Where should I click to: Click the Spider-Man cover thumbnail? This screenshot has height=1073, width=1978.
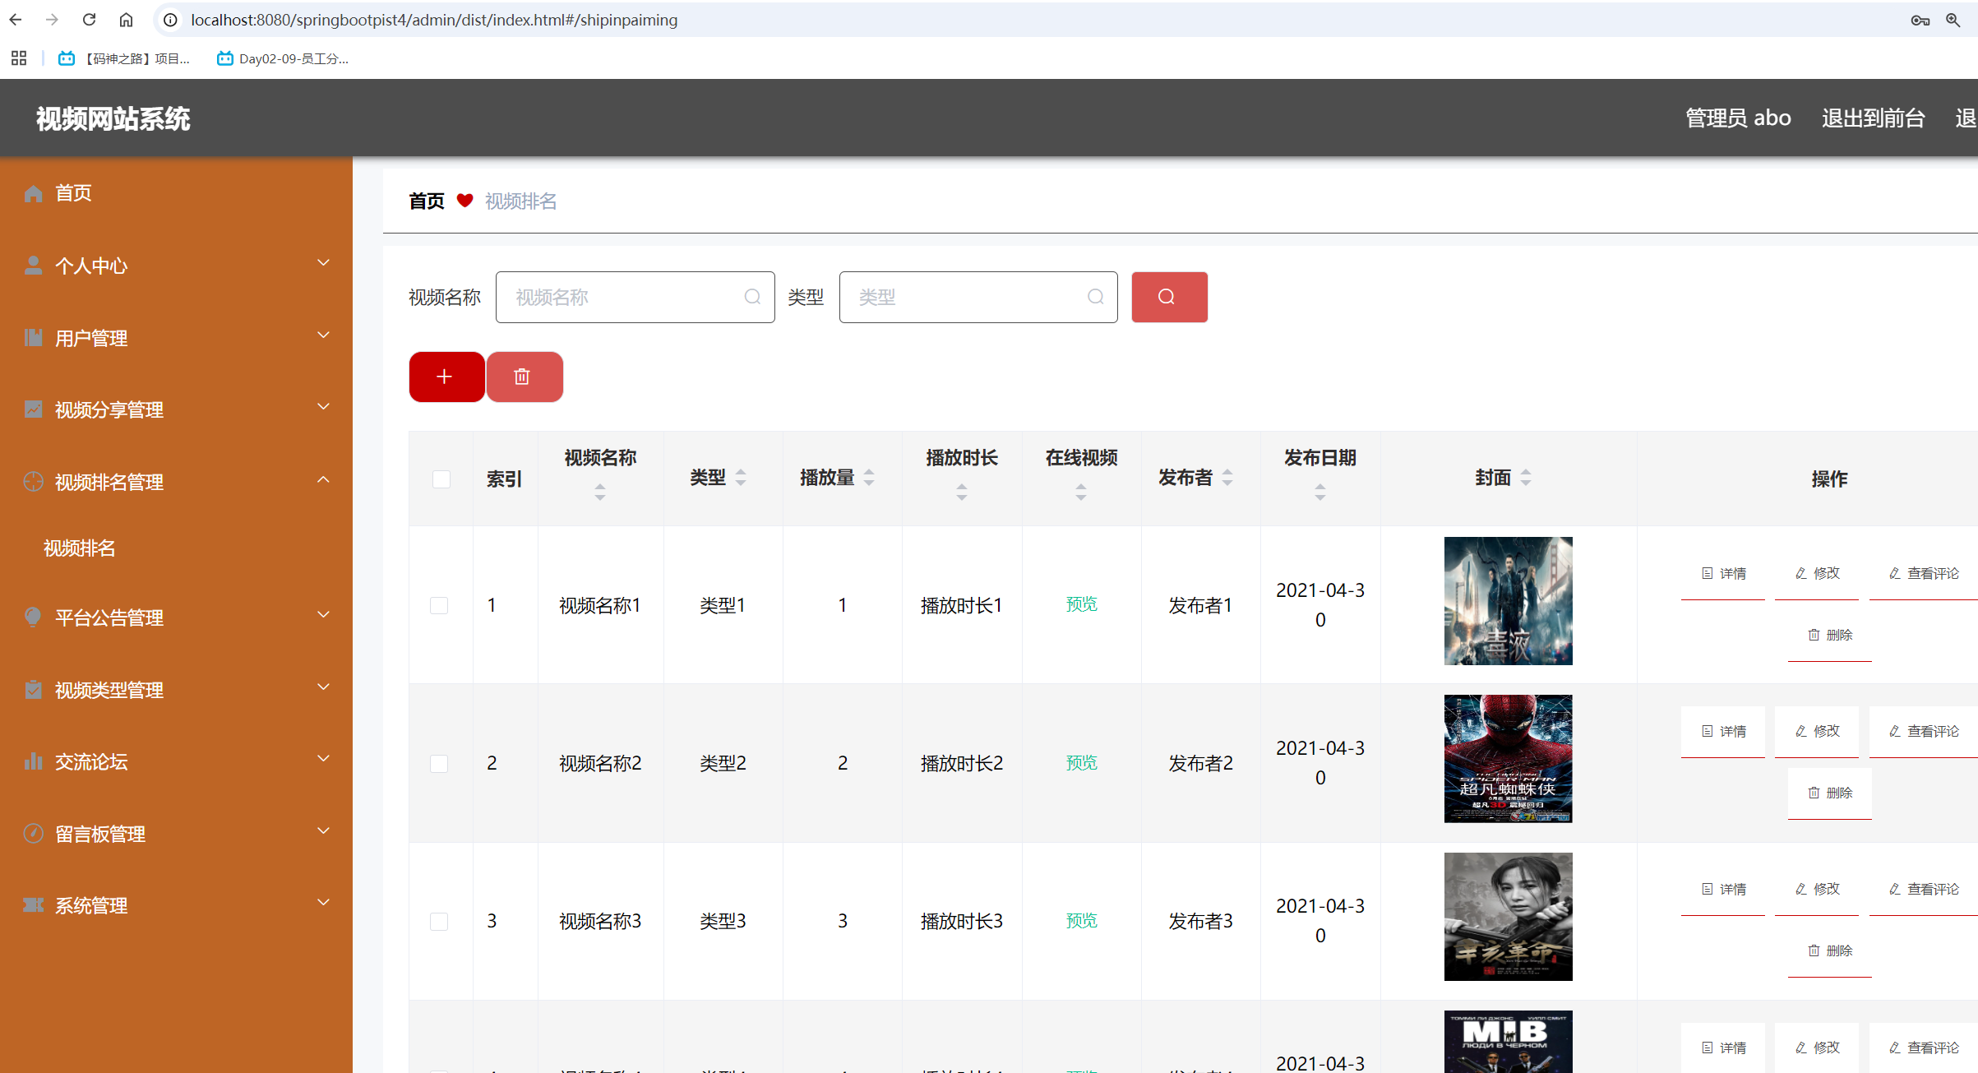coord(1508,758)
